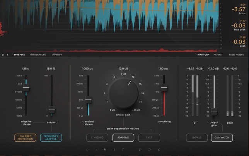Click the output gain slider handle
Viewport: 249px width, 156px height.
point(214,112)
